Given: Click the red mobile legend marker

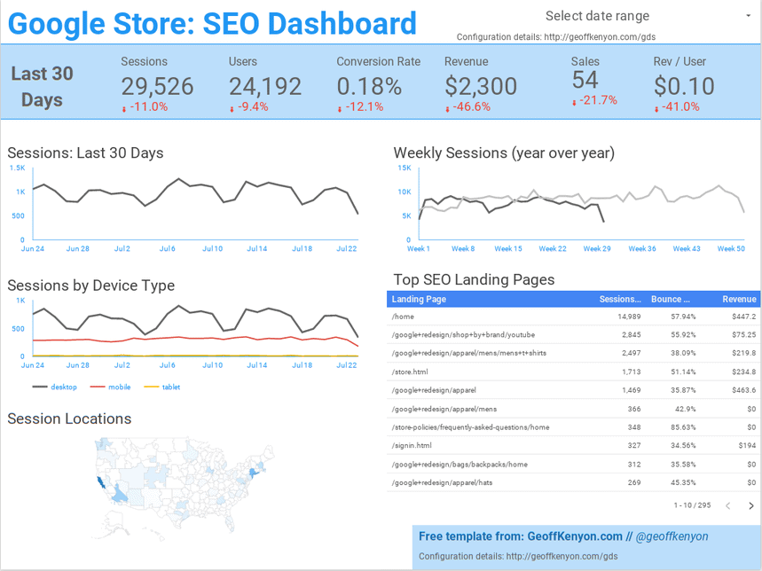Looking at the screenshot, I should (x=97, y=387).
